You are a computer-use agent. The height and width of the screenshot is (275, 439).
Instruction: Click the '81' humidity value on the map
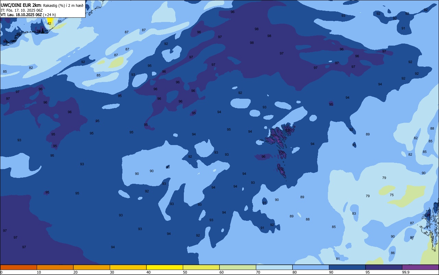click(338, 259)
